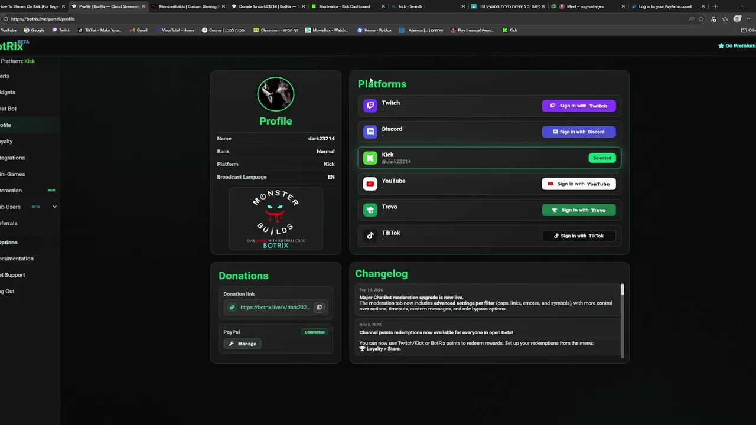Click the chain link icon beside donation URL
The width and height of the screenshot is (756, 425).
(232, 307)
